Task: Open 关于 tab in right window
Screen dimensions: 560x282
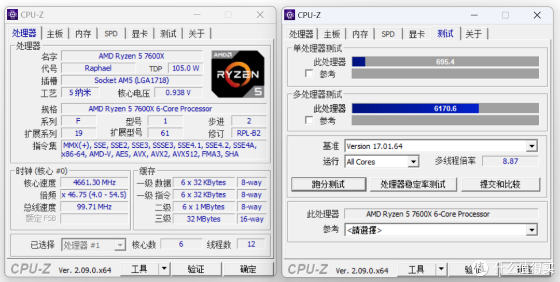Action: pos(474,34)
